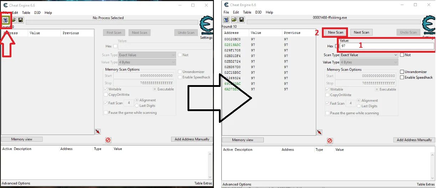Viewport: 436px width, 188px height.
Task: Toggle Hex checkbox in left window
Action: [115, 46]
